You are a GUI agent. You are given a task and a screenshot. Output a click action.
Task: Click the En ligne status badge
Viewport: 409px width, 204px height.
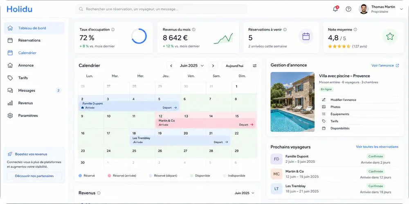(326, 89)
